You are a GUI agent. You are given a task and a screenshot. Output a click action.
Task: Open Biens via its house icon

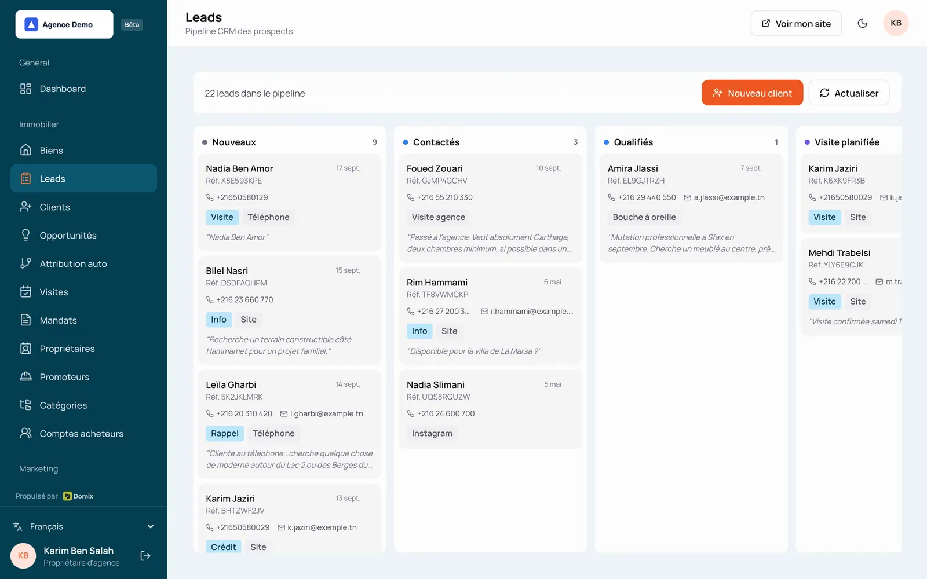(x=25, y=150)
